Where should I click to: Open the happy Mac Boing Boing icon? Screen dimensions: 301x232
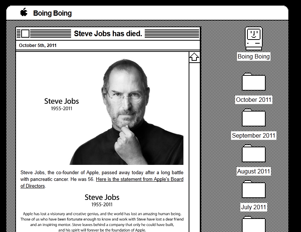click(254, 38)
